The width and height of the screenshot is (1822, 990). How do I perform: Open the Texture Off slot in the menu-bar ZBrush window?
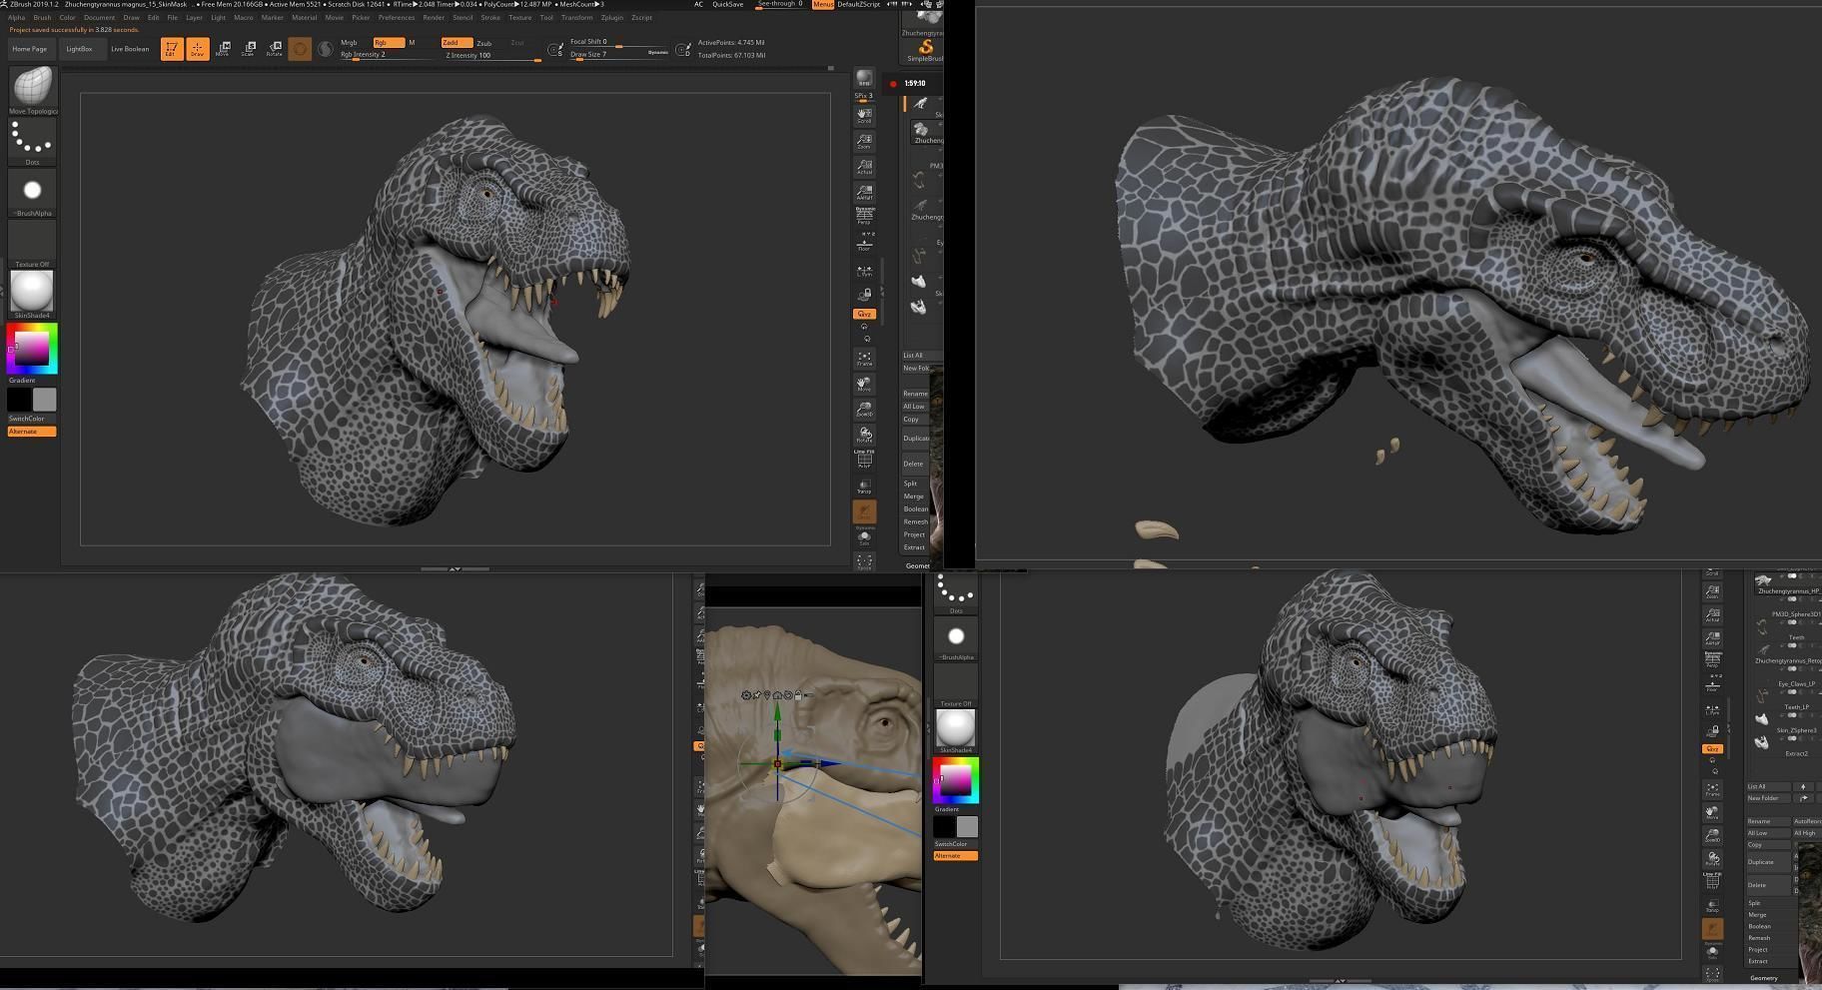coord(33,243)
